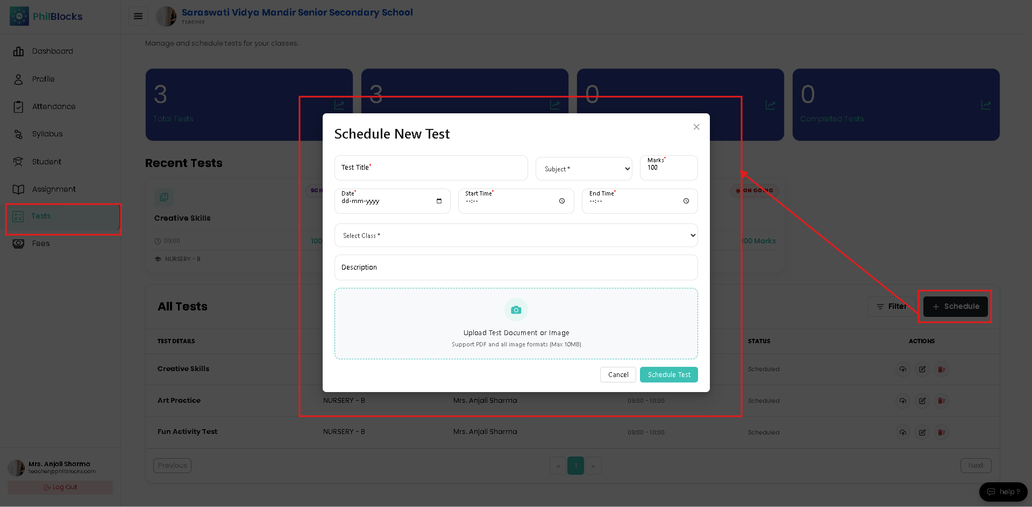Open the Filter options
This screenshot has width=1032, height=507.
click(x=891, y=306)
